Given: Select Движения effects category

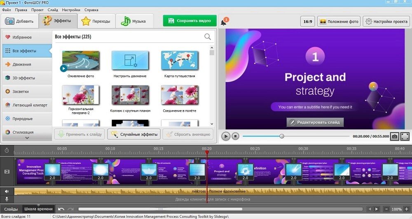Looking at the screenshot, I should [x=27, y=64].
